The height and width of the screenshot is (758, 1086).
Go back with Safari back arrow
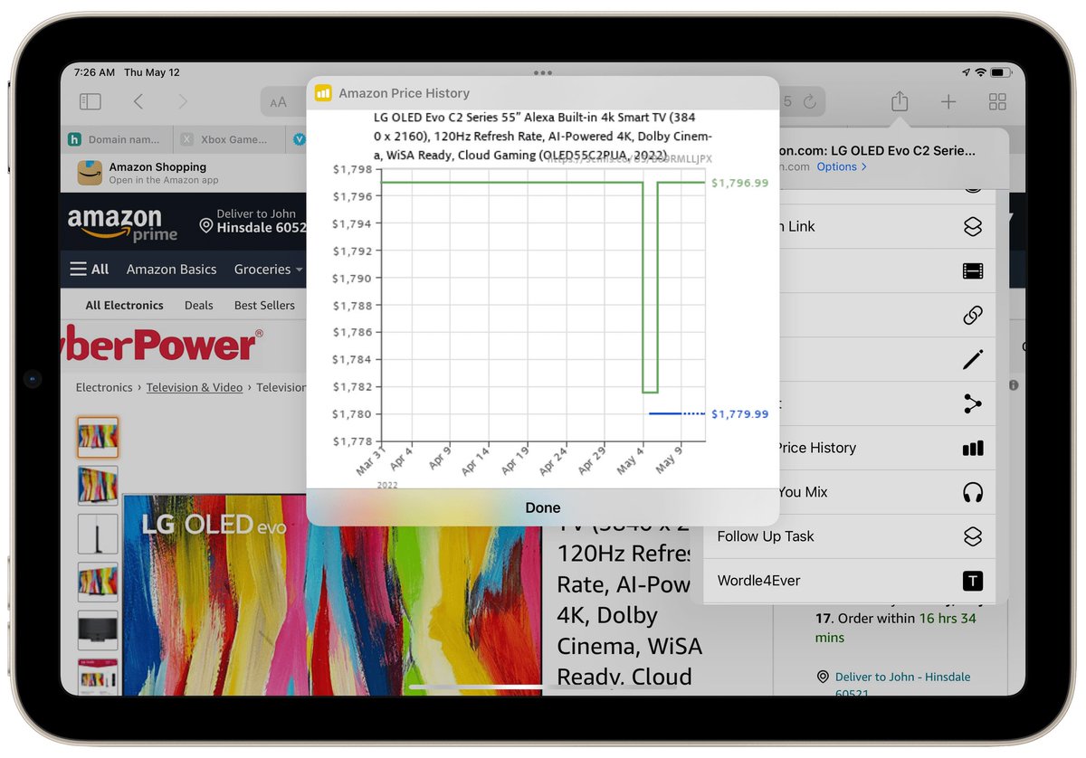point(138,102)
